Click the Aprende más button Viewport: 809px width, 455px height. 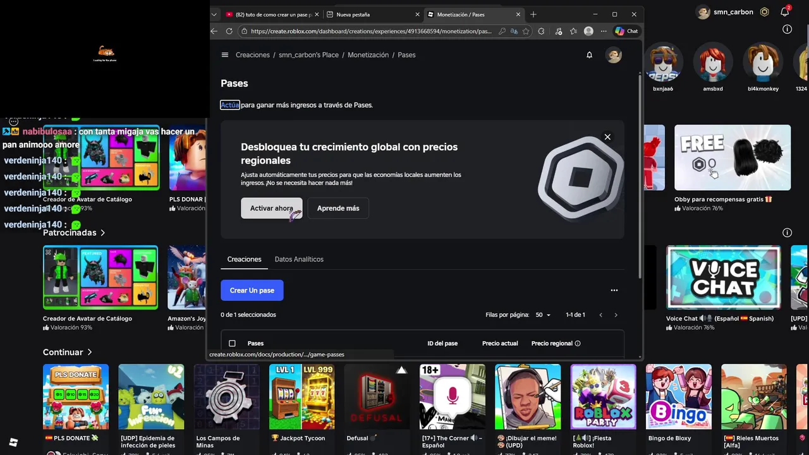pos(338,208)
